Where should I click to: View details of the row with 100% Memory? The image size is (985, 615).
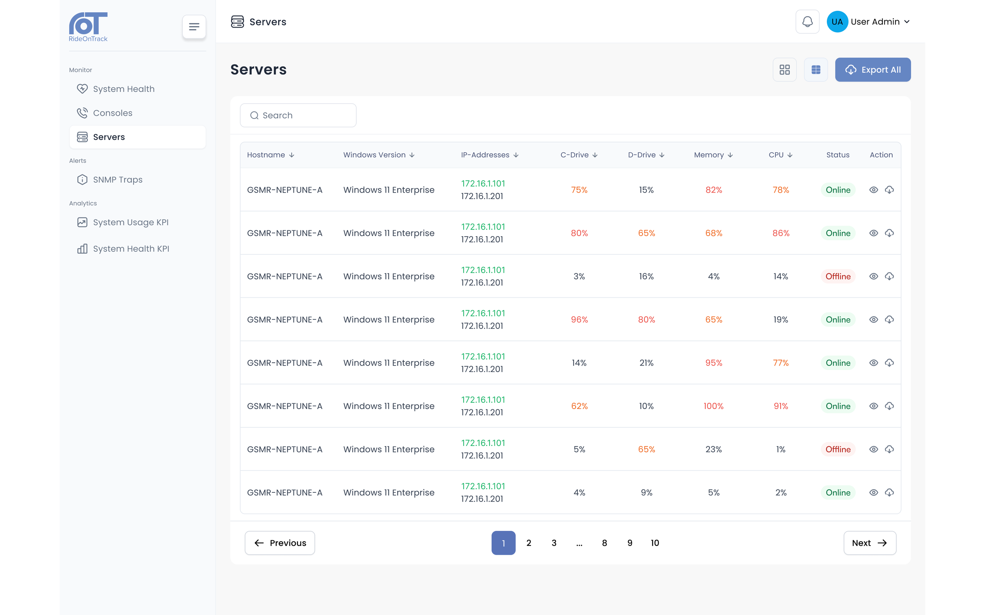[x=873, y=406]
